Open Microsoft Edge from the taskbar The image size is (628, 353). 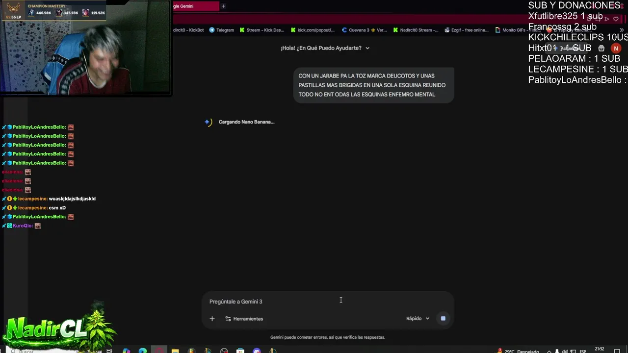[x=142, y=351]
